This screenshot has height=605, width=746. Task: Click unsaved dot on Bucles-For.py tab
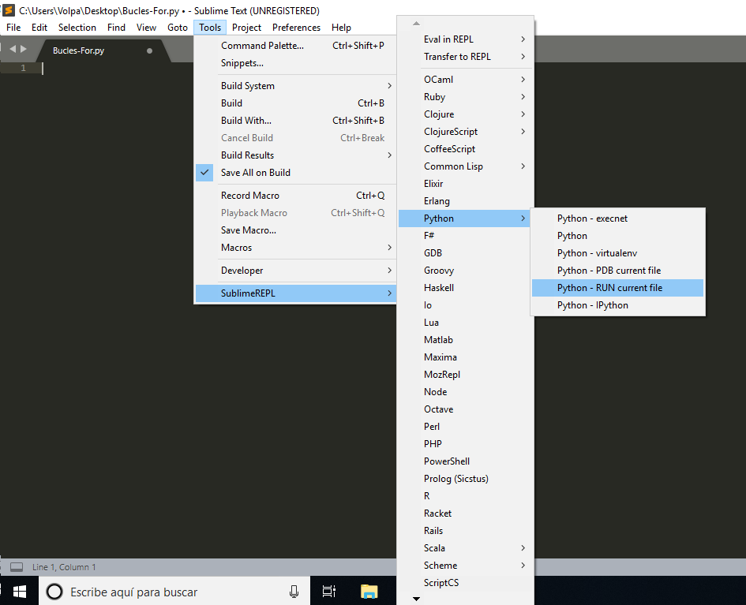pyautogui.click(x=149, y=50)
